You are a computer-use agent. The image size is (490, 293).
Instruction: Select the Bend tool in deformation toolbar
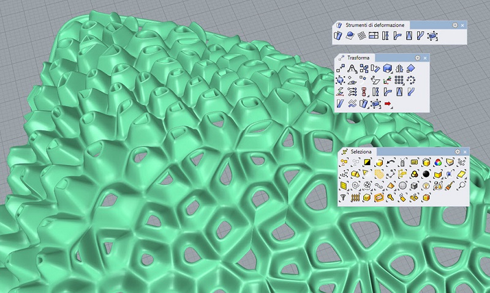tap(398, 37)
